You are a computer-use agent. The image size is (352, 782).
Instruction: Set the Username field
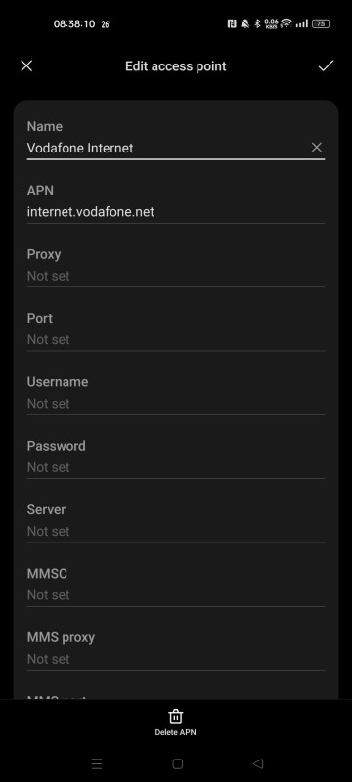click(x=175, y=395)
